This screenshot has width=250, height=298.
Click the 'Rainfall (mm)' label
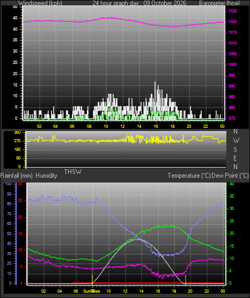[17, 176]
